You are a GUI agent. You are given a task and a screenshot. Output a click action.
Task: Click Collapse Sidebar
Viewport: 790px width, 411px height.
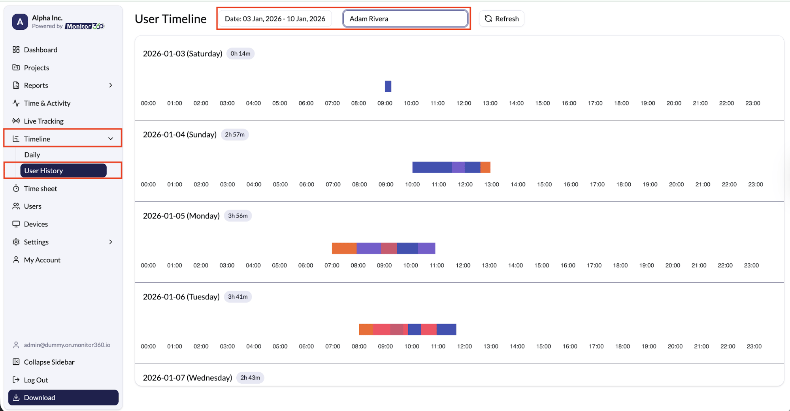(49, 362)
